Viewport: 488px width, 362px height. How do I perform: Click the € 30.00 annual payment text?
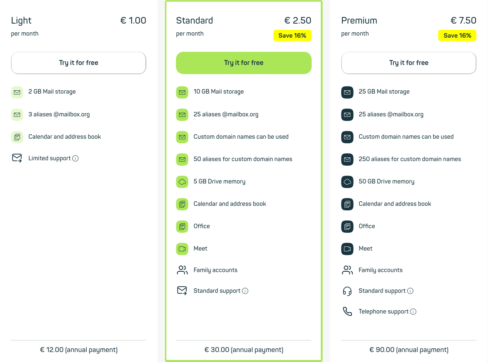(x=244, y=350)
